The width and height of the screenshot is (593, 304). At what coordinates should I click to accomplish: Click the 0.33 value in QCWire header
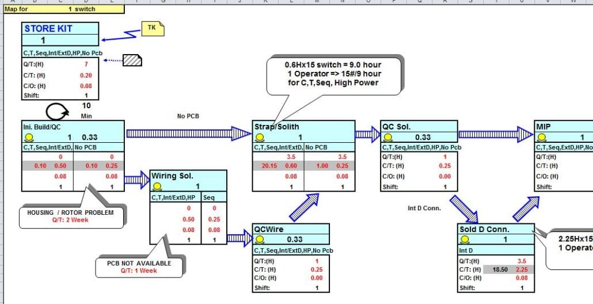[x=295, y=240]
